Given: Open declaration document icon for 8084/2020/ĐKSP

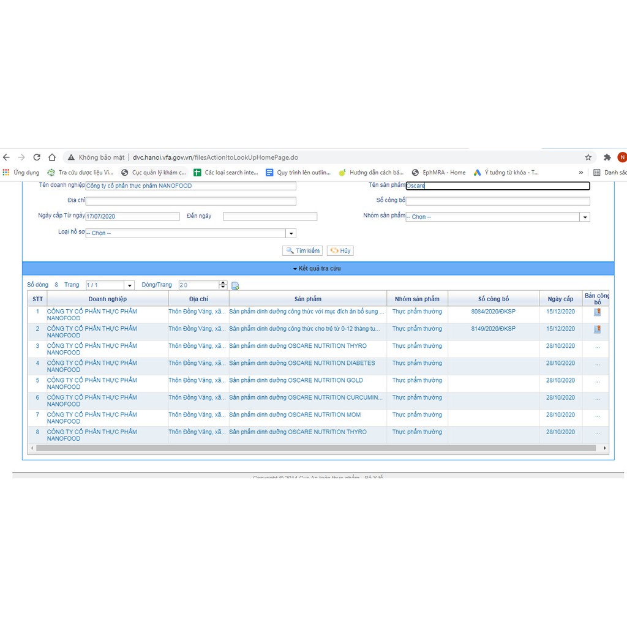Looking at the screenshot, I should click(x=597, y=312).
